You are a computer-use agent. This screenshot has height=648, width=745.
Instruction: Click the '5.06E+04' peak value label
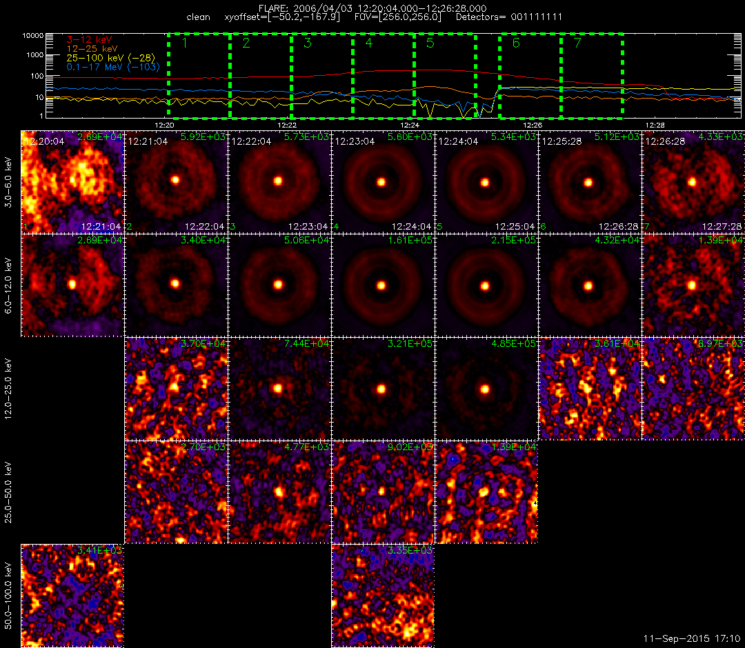pyautogui.click(x=306, y=240)
